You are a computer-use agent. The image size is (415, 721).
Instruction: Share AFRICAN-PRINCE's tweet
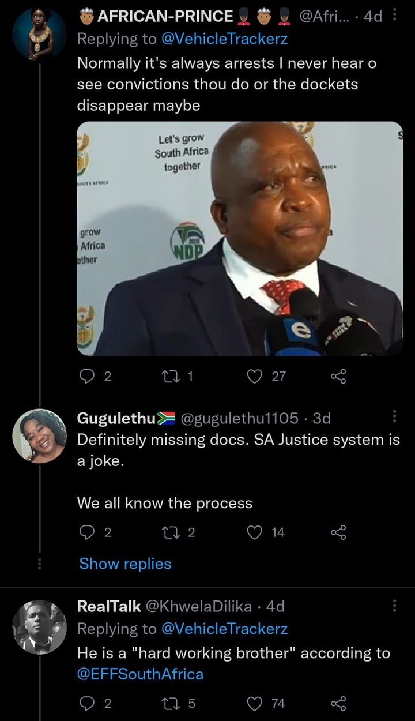click(x=338, y=377)
